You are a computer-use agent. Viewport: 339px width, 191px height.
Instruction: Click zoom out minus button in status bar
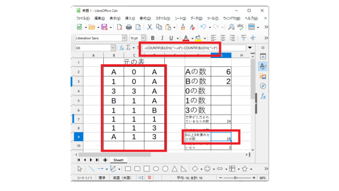coord(220,178)
